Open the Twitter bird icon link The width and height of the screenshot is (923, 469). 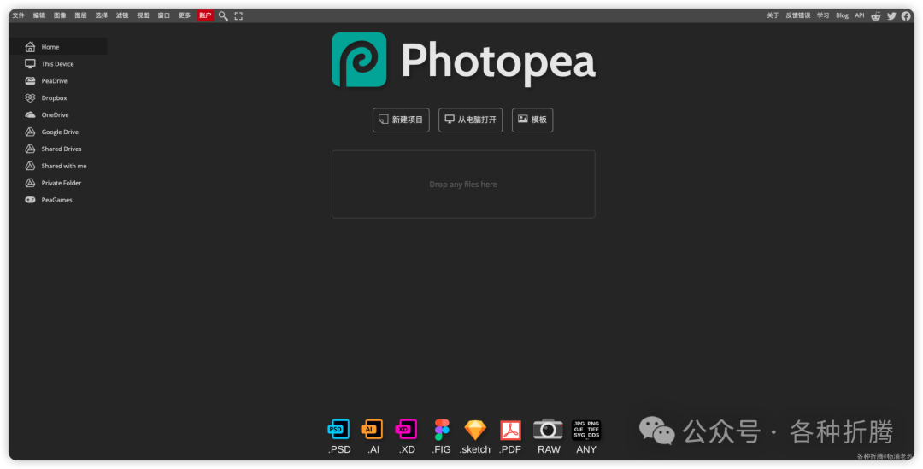[x=891, y=16]
